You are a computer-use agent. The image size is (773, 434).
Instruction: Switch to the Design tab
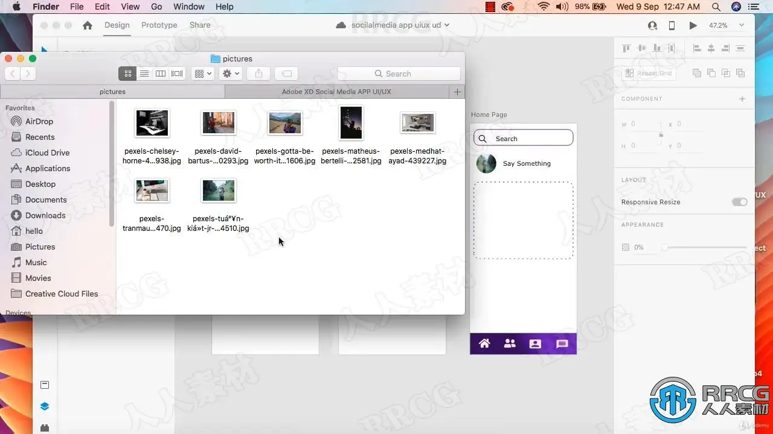[117, 25]
